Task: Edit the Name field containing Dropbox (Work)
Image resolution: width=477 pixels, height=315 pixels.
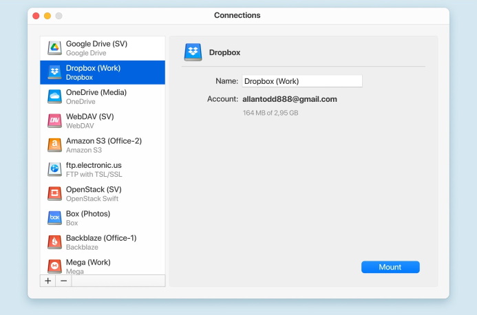Action: (302, 81)
